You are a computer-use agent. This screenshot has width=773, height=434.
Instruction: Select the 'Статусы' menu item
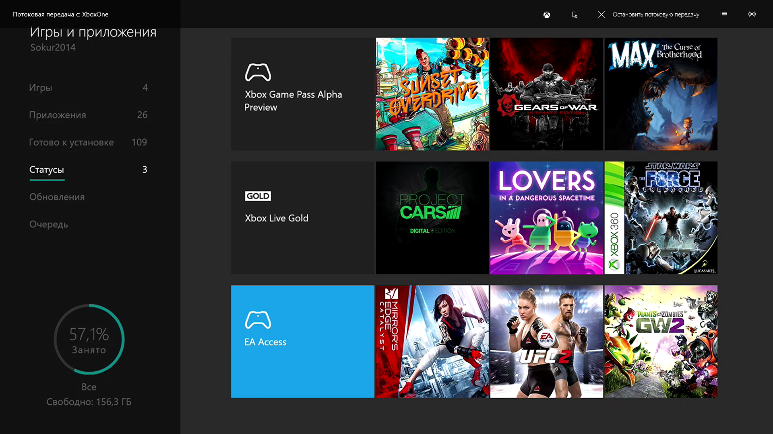88,170
